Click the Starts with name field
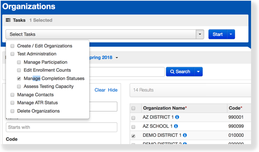Image resolution: width=259 pixels, height=152 pixels. 61,127
